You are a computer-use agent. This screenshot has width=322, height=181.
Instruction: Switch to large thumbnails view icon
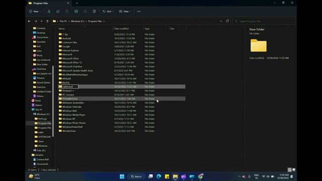294,170
